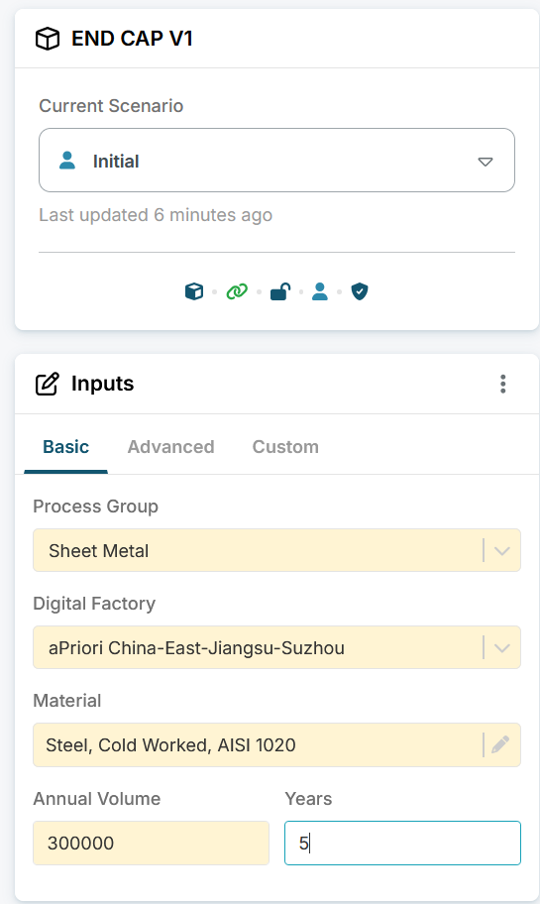Select the Basic tab
Viewport: 540px width, 904px height.
click(65, 447)
